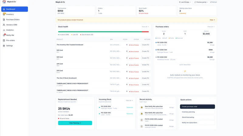
Task: Click incoming stock entry PO-2026-005
Action: [x=116, y=114]
